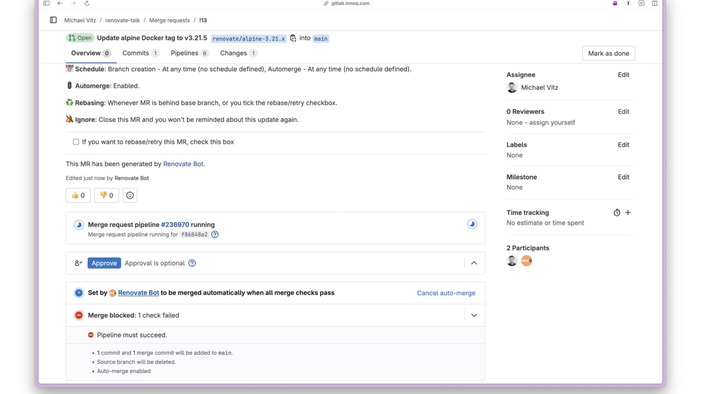
Task: Go to renovate-talk breadcrumb
Action: click(x=123, y=20)
